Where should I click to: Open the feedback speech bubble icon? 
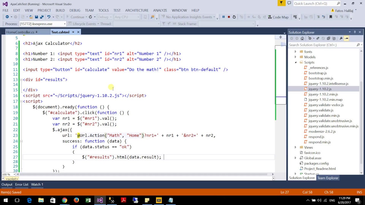[x=289, y=3]
